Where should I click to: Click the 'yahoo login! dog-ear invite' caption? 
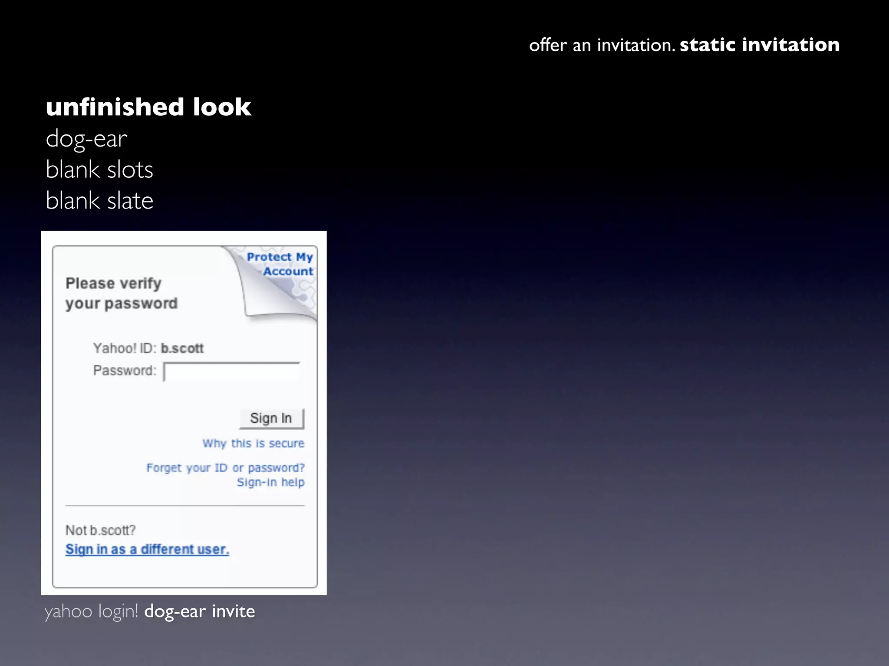(x=150, y=611)
